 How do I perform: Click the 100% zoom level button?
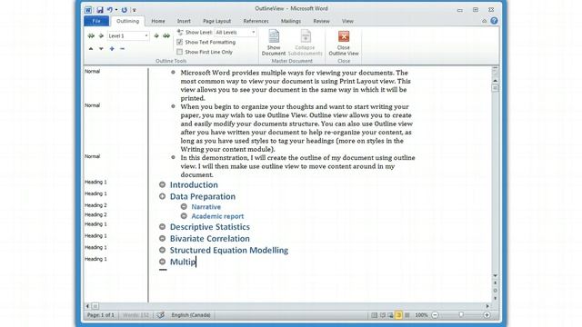(x=421, y=315)
